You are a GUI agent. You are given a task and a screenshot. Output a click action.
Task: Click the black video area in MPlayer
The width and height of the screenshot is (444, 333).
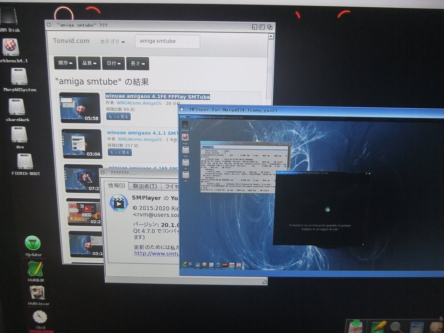point(321,209)
